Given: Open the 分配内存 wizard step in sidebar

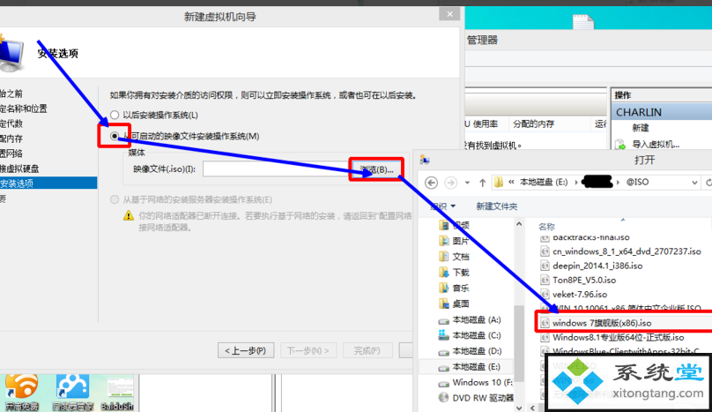Looking at the screenshot, I should 11,139.
